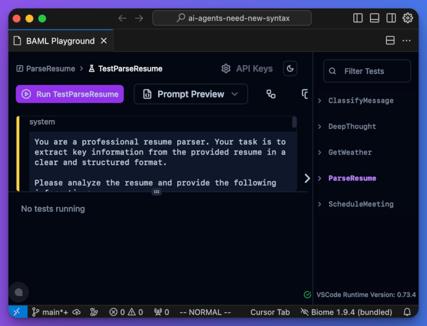The width and height of the screenshot is (427, 326).
Task: Click the copy prompt icon
Action: point(305,94)
